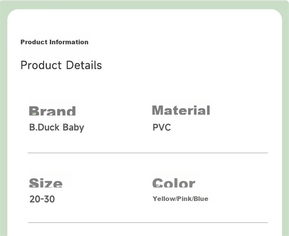Select the Product Details title text
The width and height of the screenshot is (289, 236).
coord(61,65)
